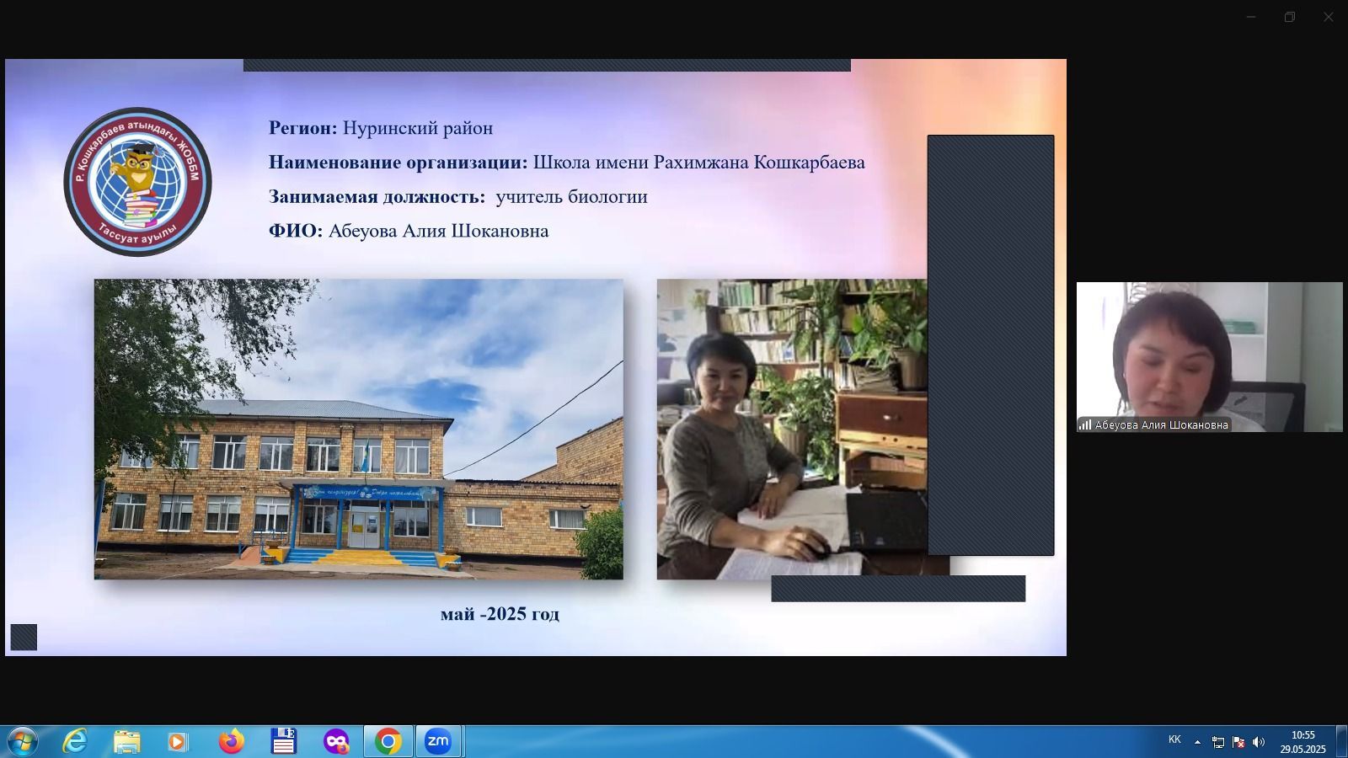This screenshot has width=1348, height=758.
Task: Launch Internet Explorer from taskbar
Action: [75, 741]
